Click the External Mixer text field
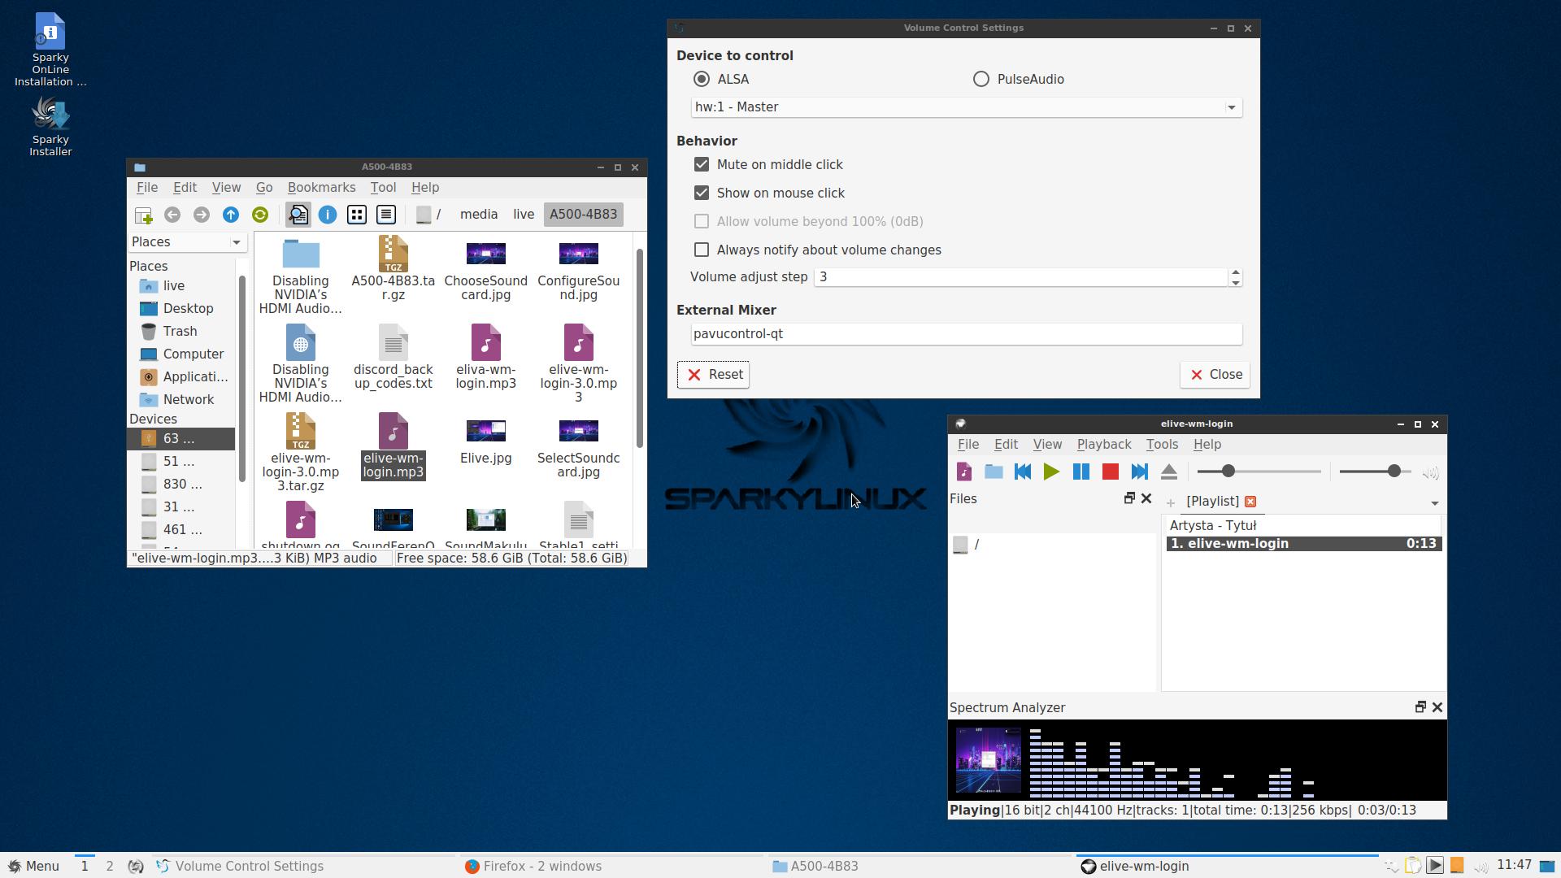 [x=966, y=333]
